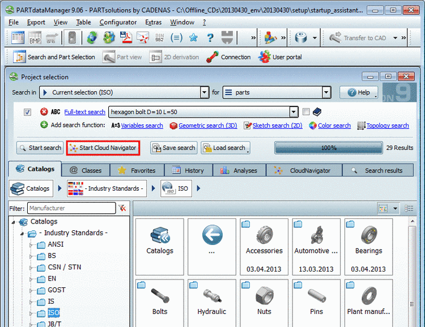This screenshot has height=327, width=425.
Task: Click the Load search button
Action: (x=225, y=148)
